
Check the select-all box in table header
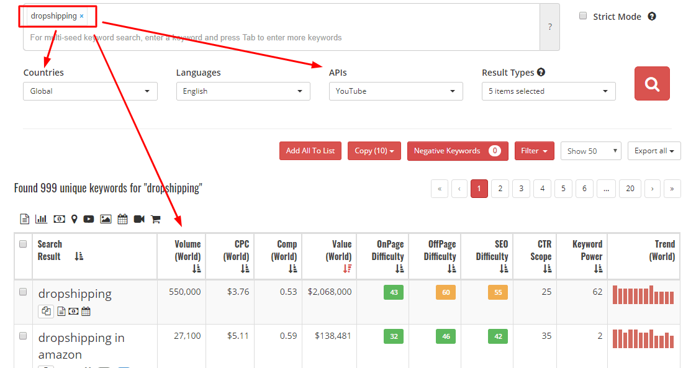coord(23,245)
